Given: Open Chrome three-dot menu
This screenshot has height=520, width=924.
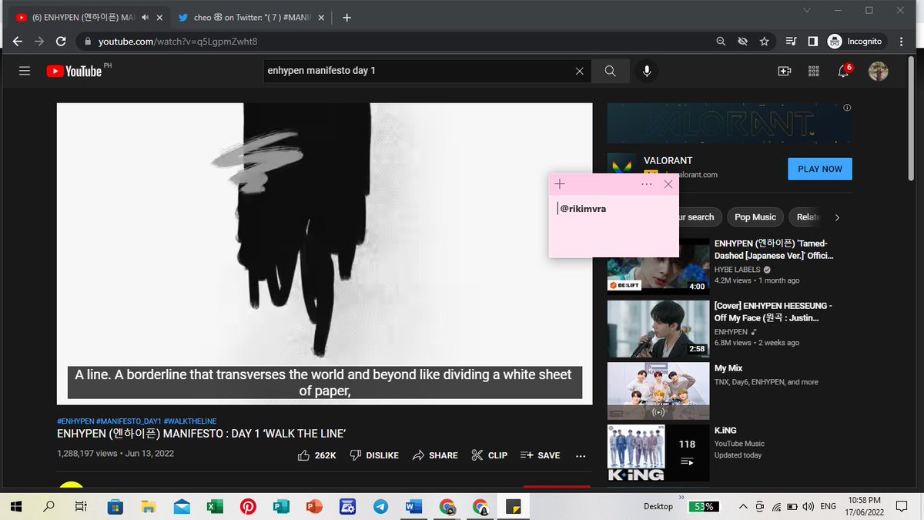Looking at the screenshot, I should pos(902,41).
